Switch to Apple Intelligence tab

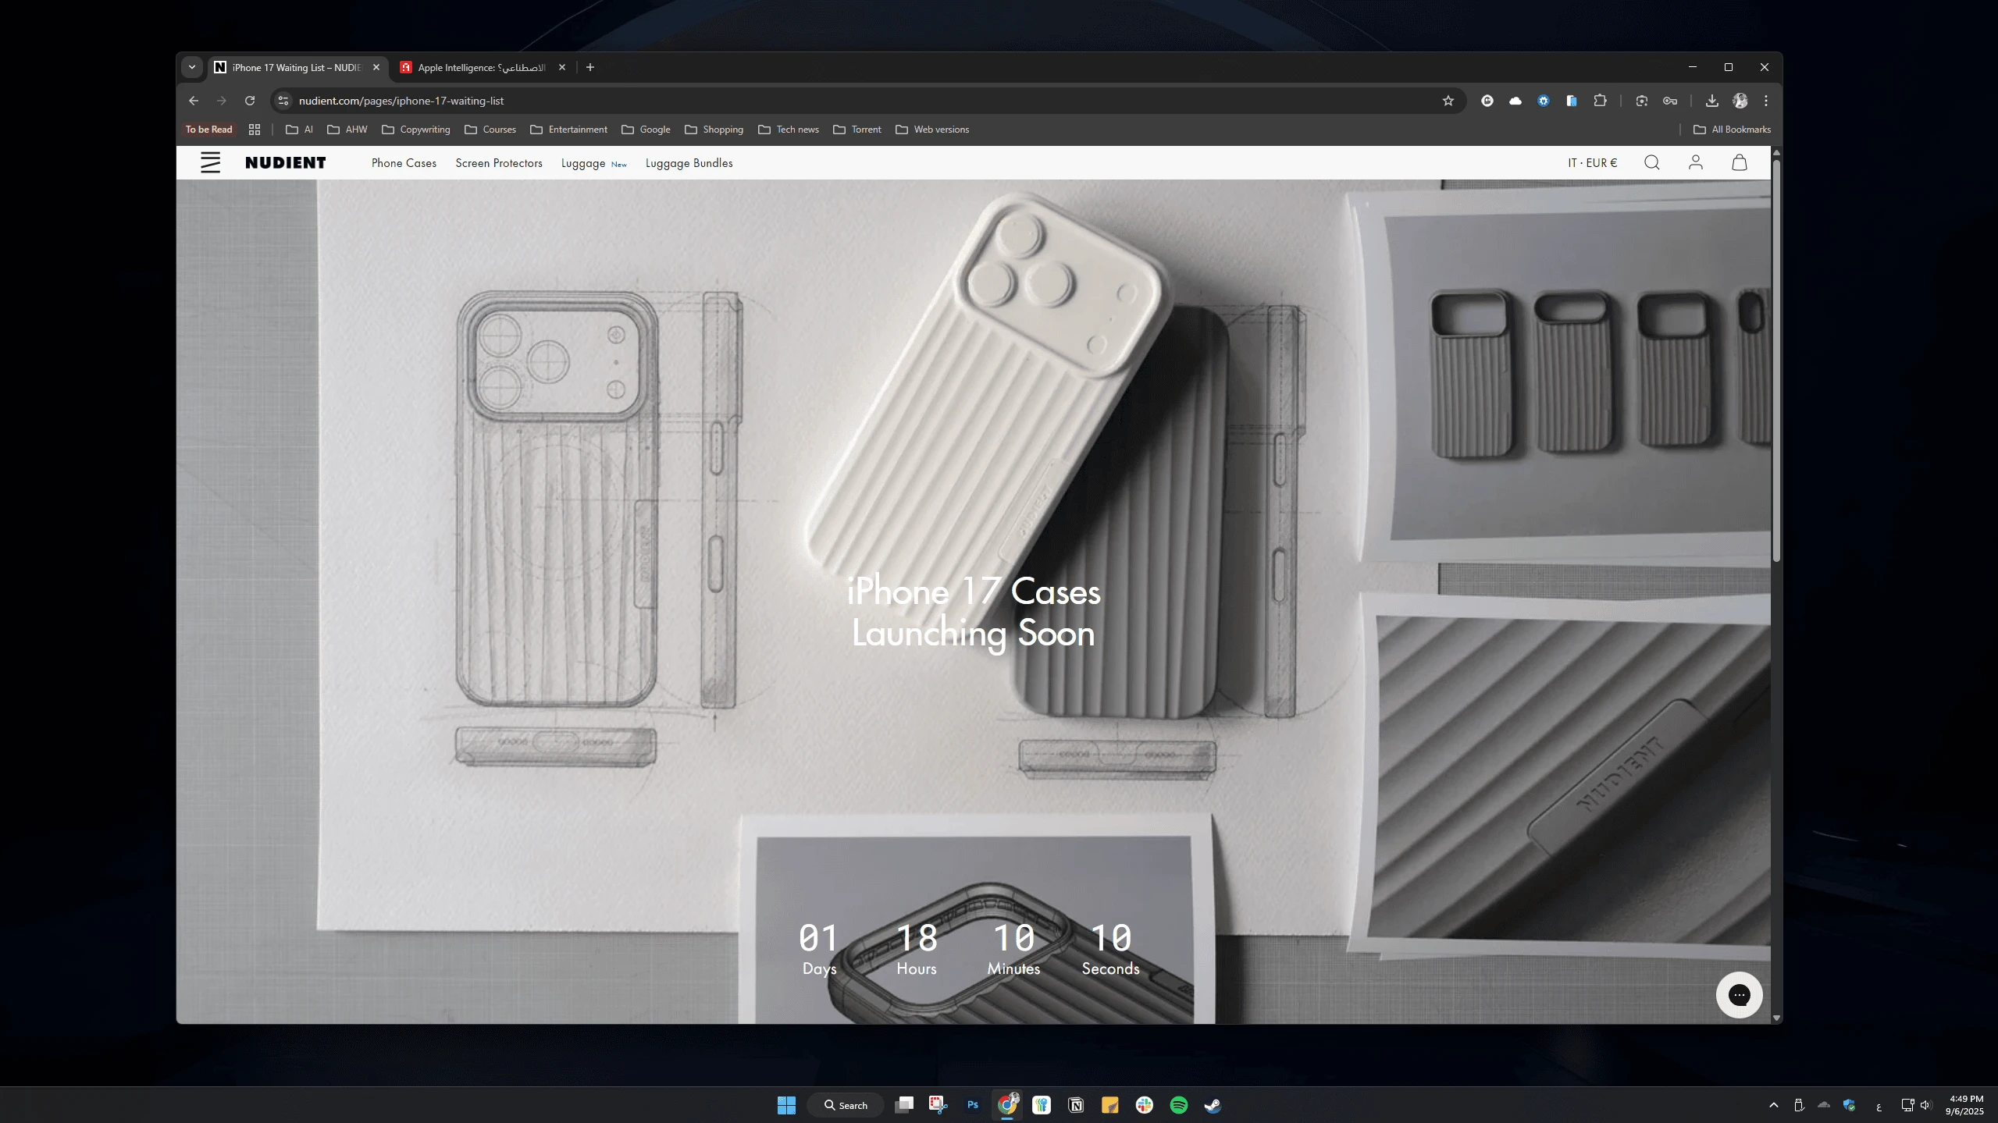coord(481,67)
